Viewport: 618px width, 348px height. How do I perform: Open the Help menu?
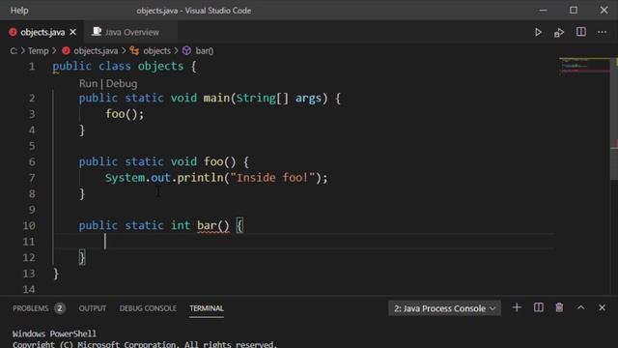pyautogui.click(x=19, y=11)
